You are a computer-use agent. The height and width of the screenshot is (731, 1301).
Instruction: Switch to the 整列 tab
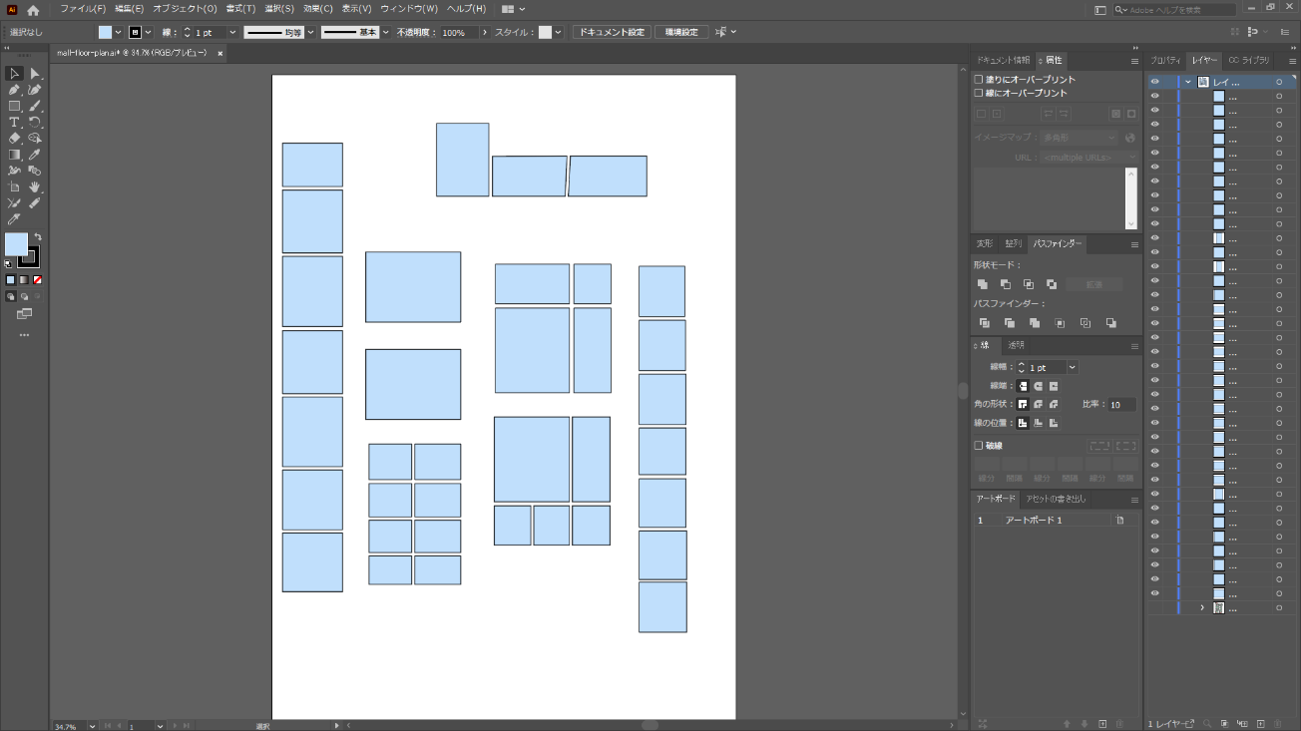1013,243
